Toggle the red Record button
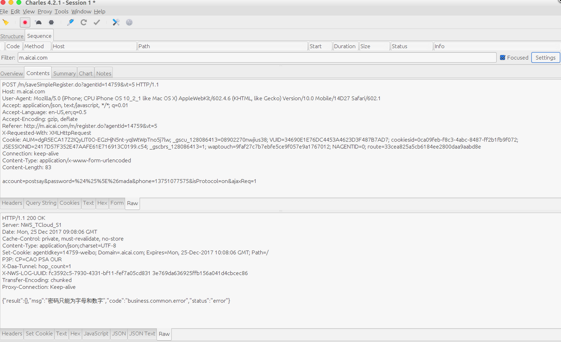 [25, 22]
